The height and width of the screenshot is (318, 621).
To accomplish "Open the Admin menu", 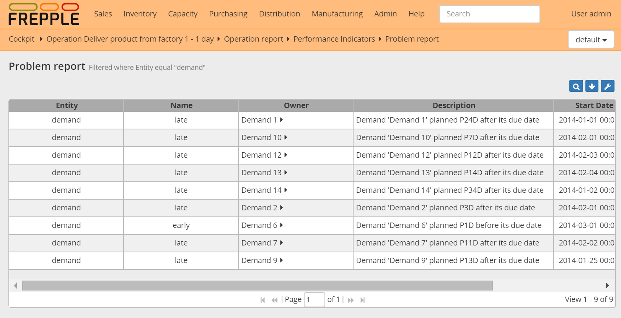I will 386,14.
